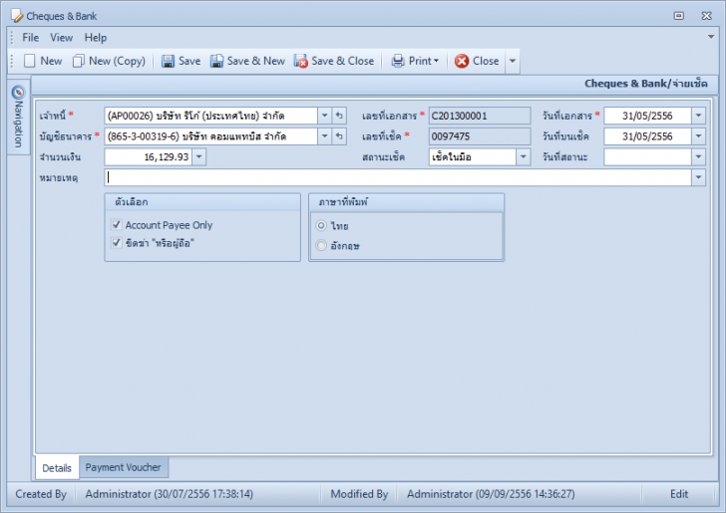
Task: Click the Close toolbar button label
Action: (x=486, y=61)
